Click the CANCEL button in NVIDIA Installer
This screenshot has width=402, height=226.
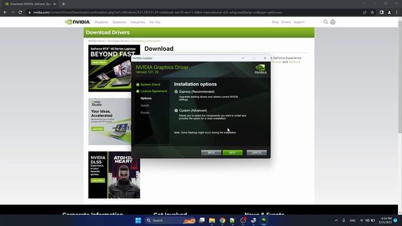coord(257,153)
